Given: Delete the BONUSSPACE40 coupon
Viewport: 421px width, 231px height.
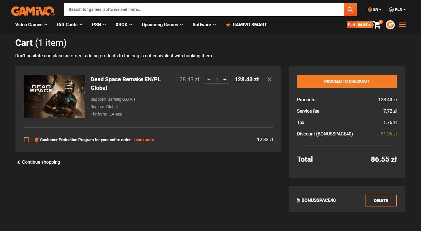Looking at the screenshot, I should pos(381,200).
